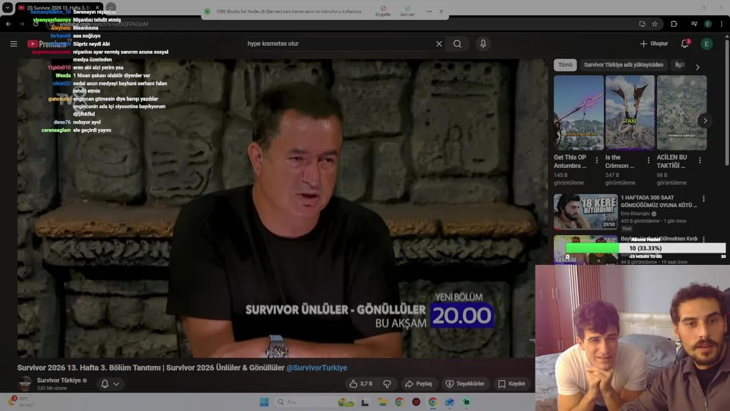Open the Chrome tab list dropdown

pyautogui.click(x=7, y=8)
